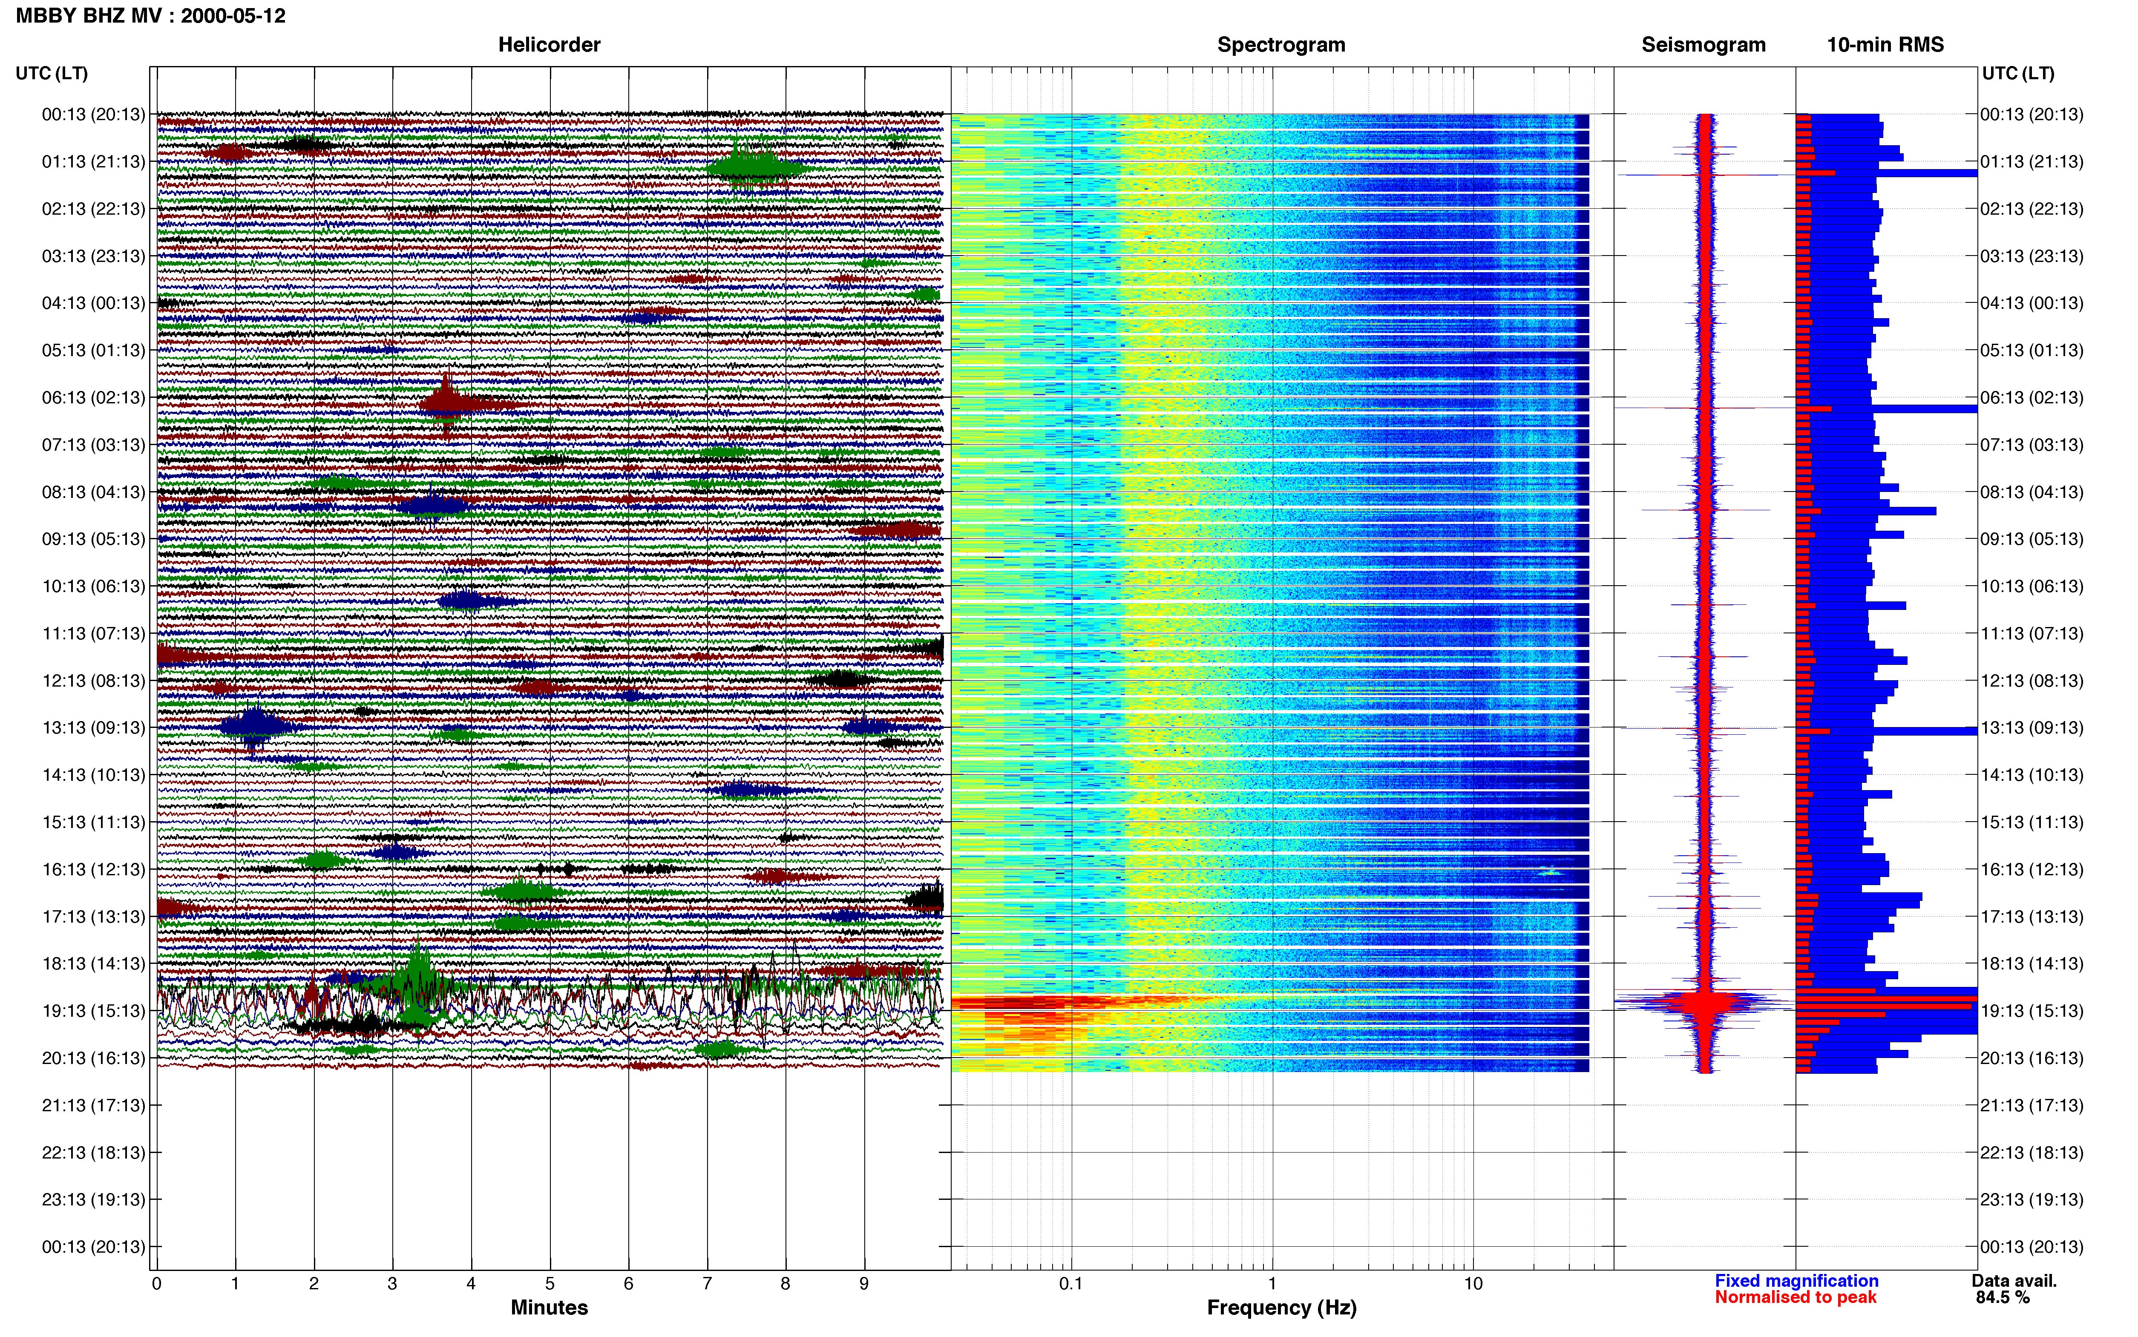Click the right time label '17:13 (13:13)'
This screenshot has height=1337, width=2138.
[x=2031, y=917]
